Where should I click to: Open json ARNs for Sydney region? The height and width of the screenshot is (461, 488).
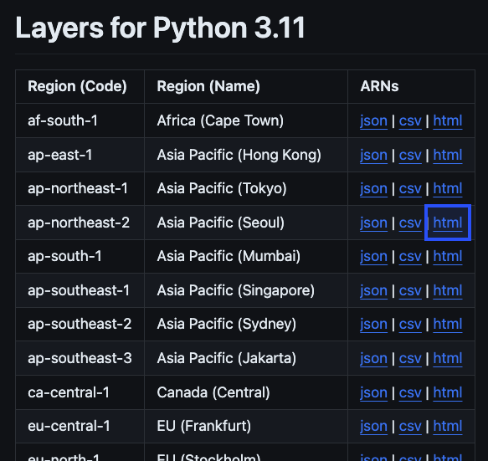(373, 324)
